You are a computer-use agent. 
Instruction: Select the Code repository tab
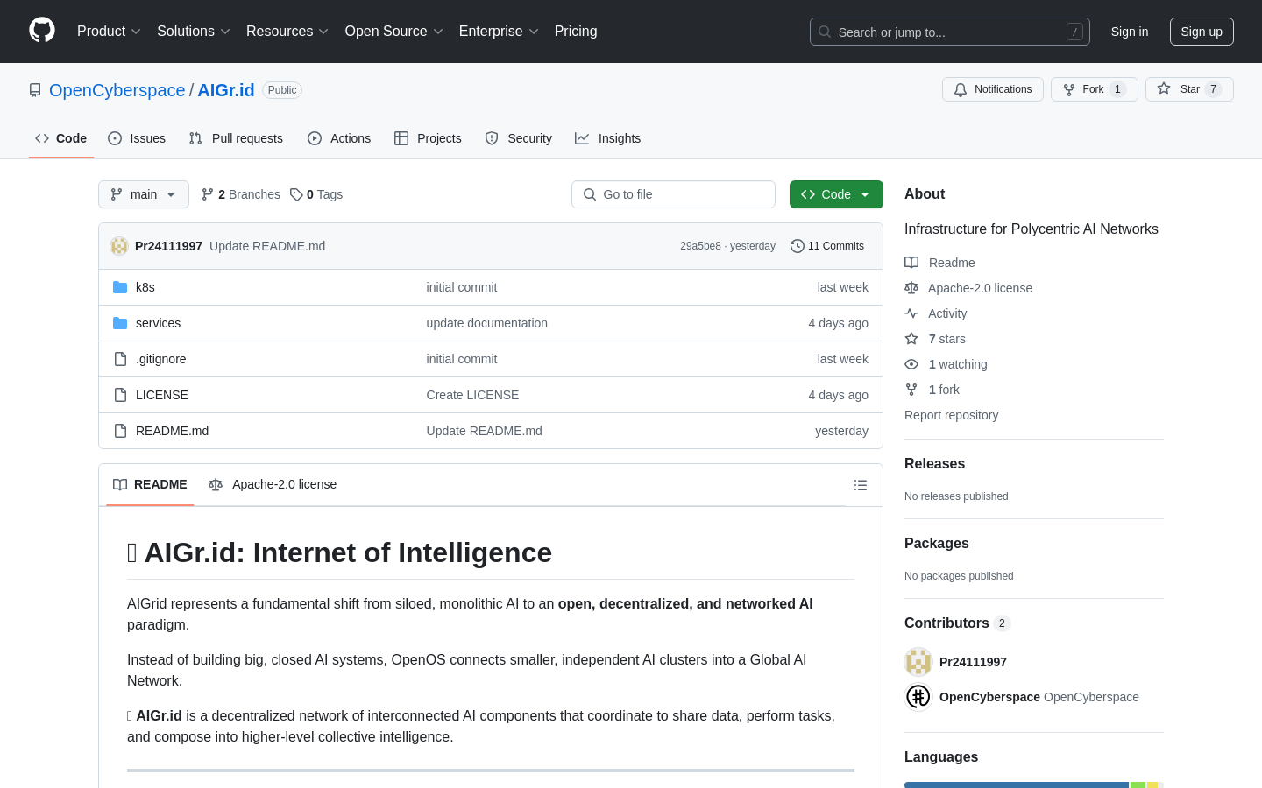[61, 138]
